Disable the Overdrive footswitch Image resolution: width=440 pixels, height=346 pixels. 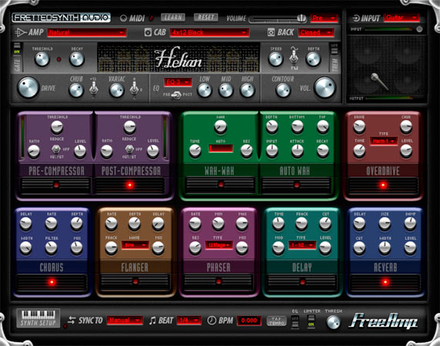(383, 185)
